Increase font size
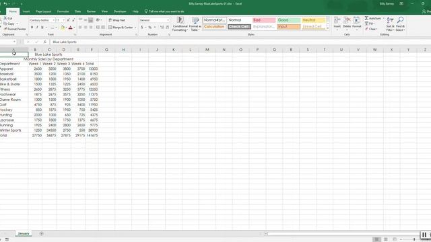Screen dimensions: 431x242 (69, 20)
